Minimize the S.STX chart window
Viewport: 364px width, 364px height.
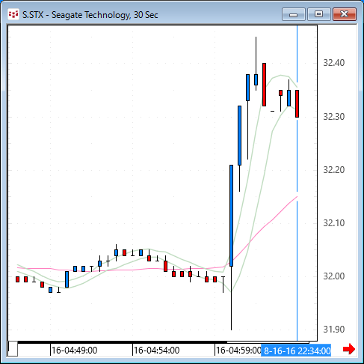point(294,14)
